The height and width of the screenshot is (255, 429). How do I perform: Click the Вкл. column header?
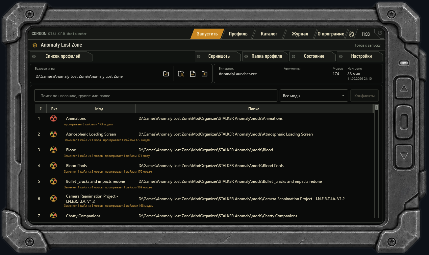tap(55, 109)
